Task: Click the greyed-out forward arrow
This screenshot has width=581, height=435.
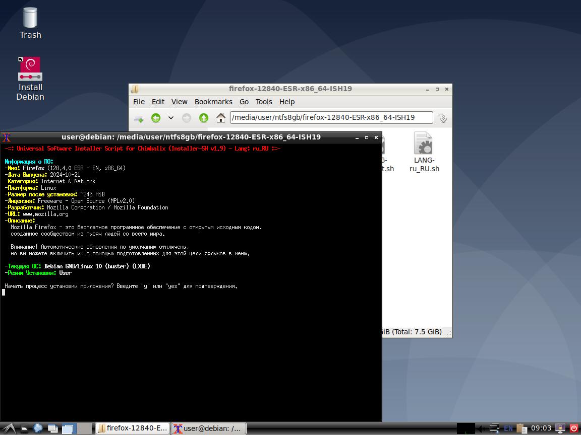Action: 187,118
